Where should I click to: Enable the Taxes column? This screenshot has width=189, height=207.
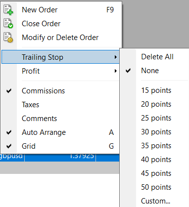[60, 105]
